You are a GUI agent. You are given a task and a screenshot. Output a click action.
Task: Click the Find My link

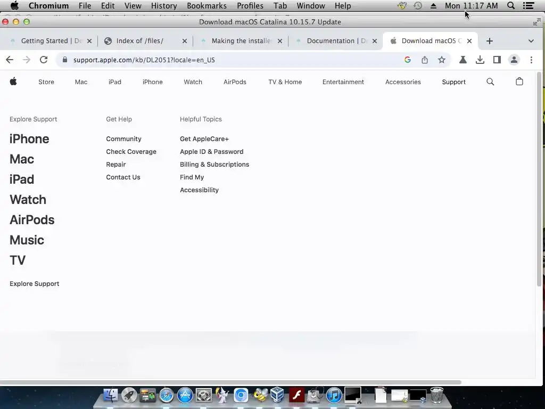tap(192, 177)
